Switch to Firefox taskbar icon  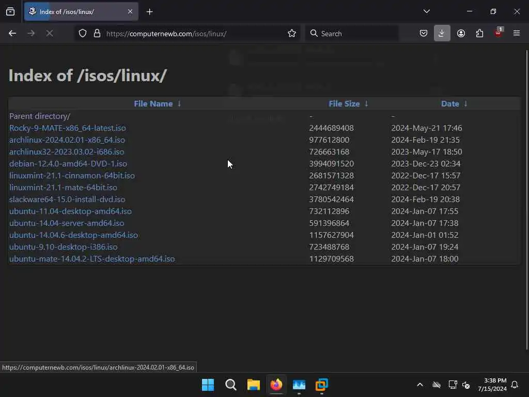coord(276,385)
